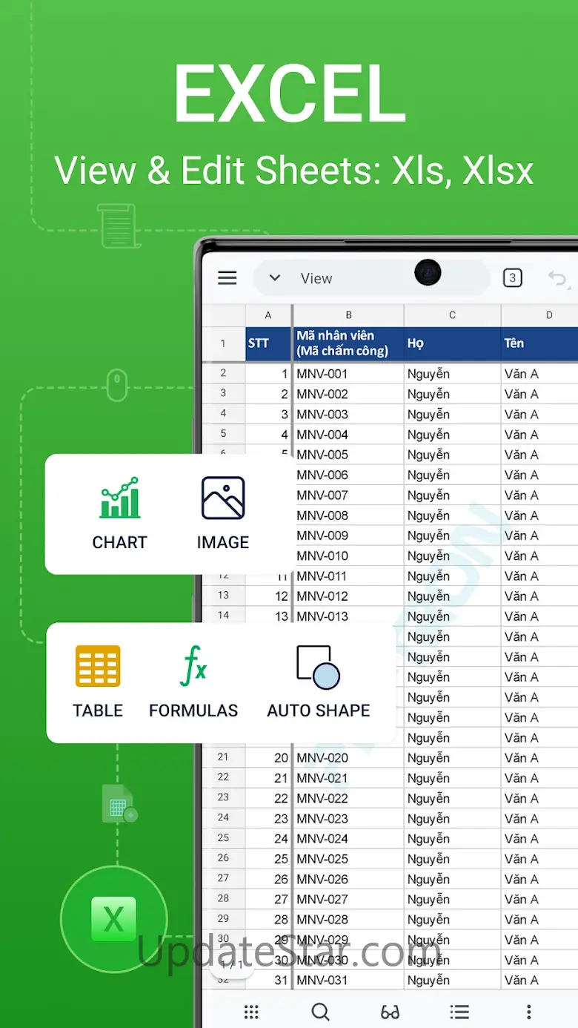The image size is (578, 1028).
Task: Select row header 2
Action: click(223, 373)
